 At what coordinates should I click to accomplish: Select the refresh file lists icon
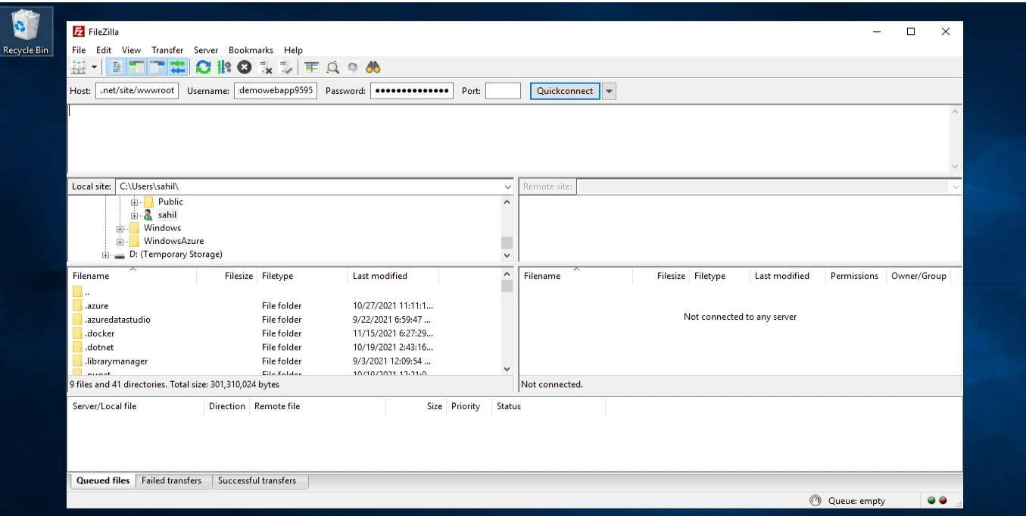point(203,67)
